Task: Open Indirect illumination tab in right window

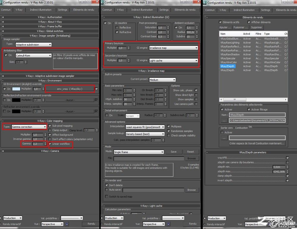Action: [x=244, y=10]
